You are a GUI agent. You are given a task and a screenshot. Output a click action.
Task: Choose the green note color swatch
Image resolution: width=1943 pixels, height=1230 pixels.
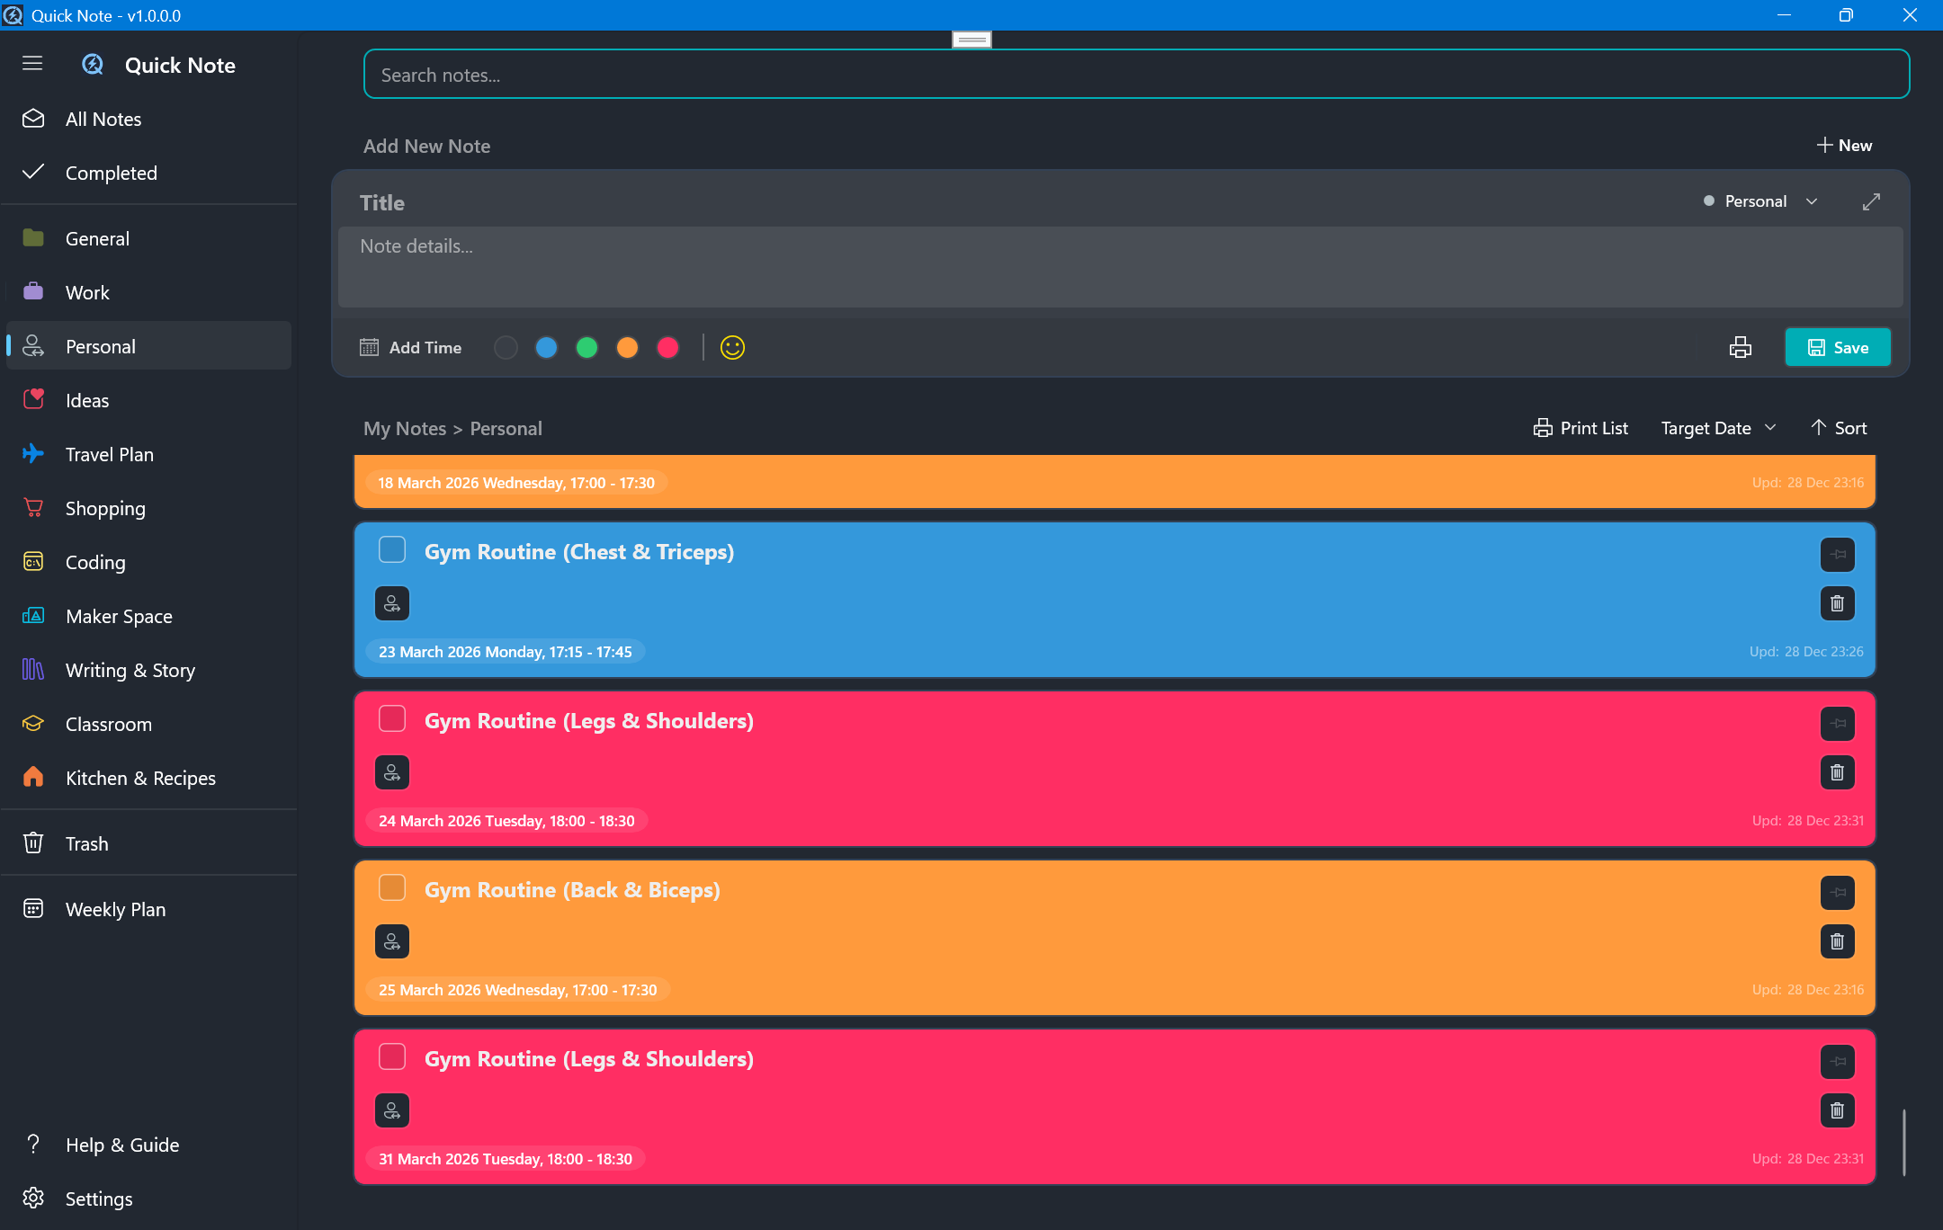click(586, 347)
